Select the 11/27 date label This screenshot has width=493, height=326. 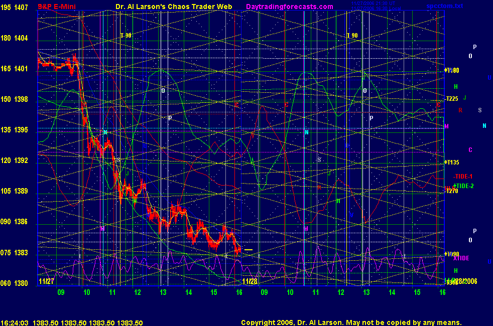click(x=45, y=282)
